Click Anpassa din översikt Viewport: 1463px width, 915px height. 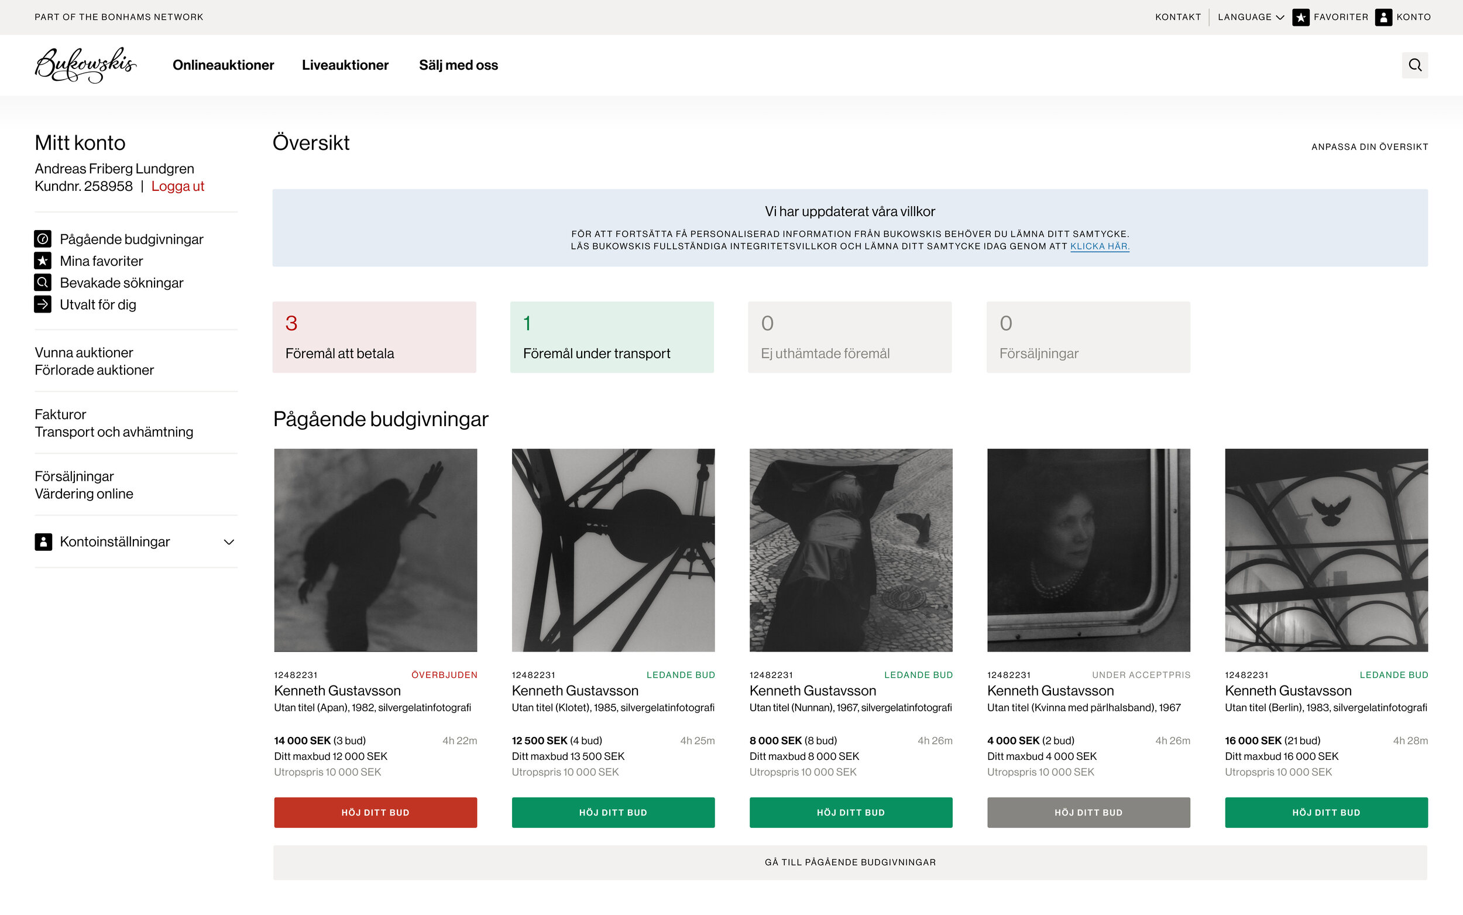1369,146
